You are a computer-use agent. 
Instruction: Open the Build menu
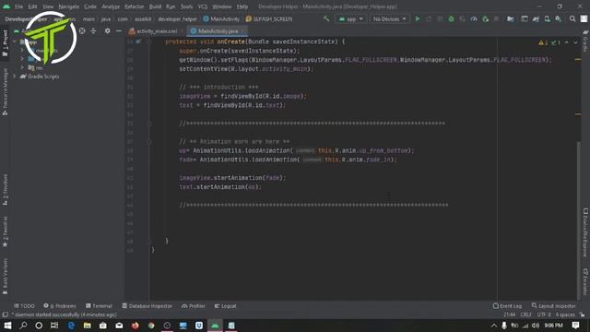pos(155,6)
